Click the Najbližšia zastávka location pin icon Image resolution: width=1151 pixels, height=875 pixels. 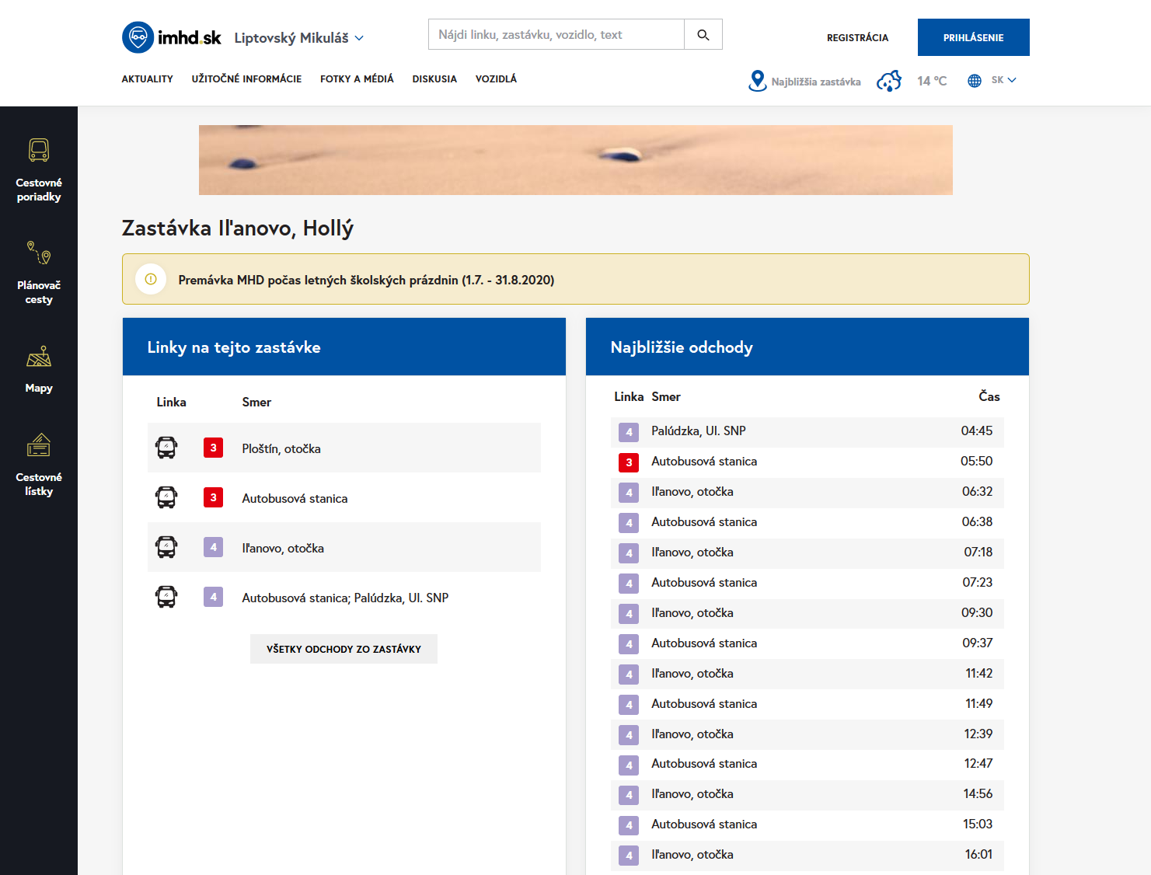point(757,81)
